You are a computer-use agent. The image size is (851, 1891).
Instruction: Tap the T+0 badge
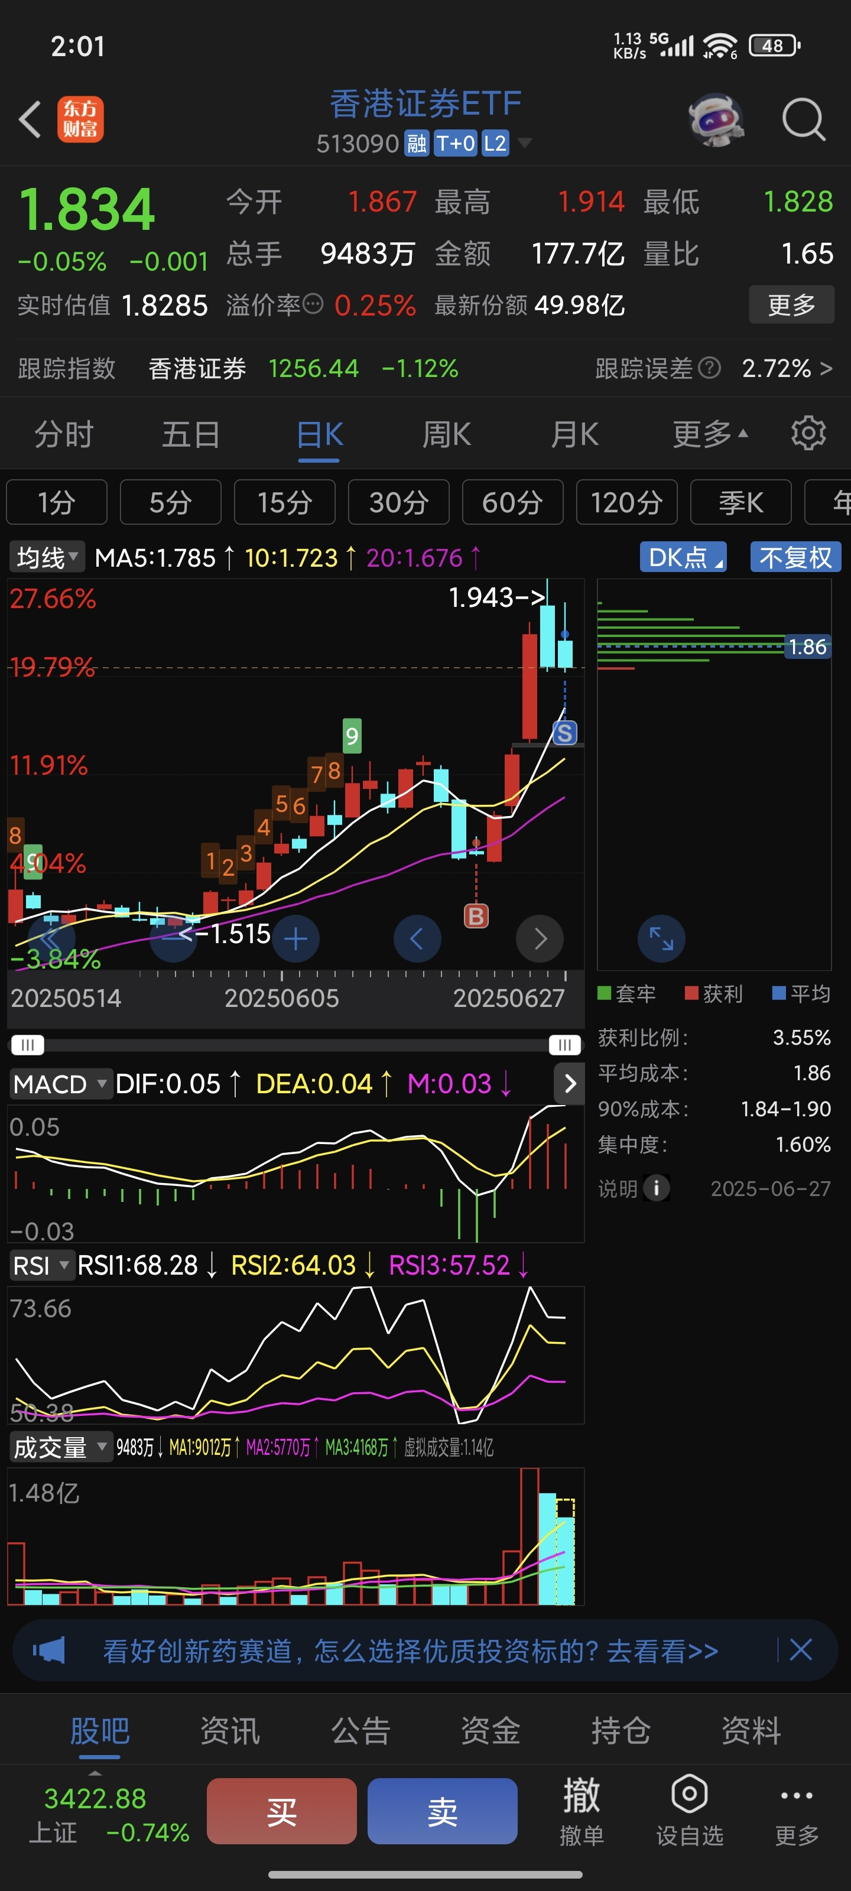[x=455, y=143]
